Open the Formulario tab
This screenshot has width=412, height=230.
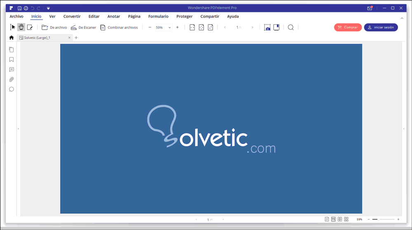pos(158,16)
